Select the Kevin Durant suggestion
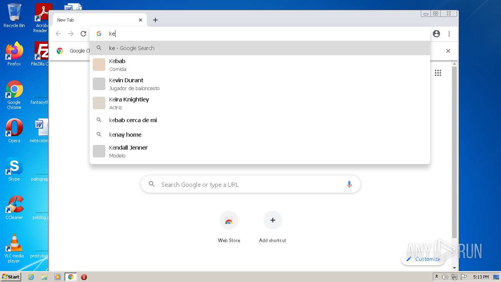 [x=260, y=84]
